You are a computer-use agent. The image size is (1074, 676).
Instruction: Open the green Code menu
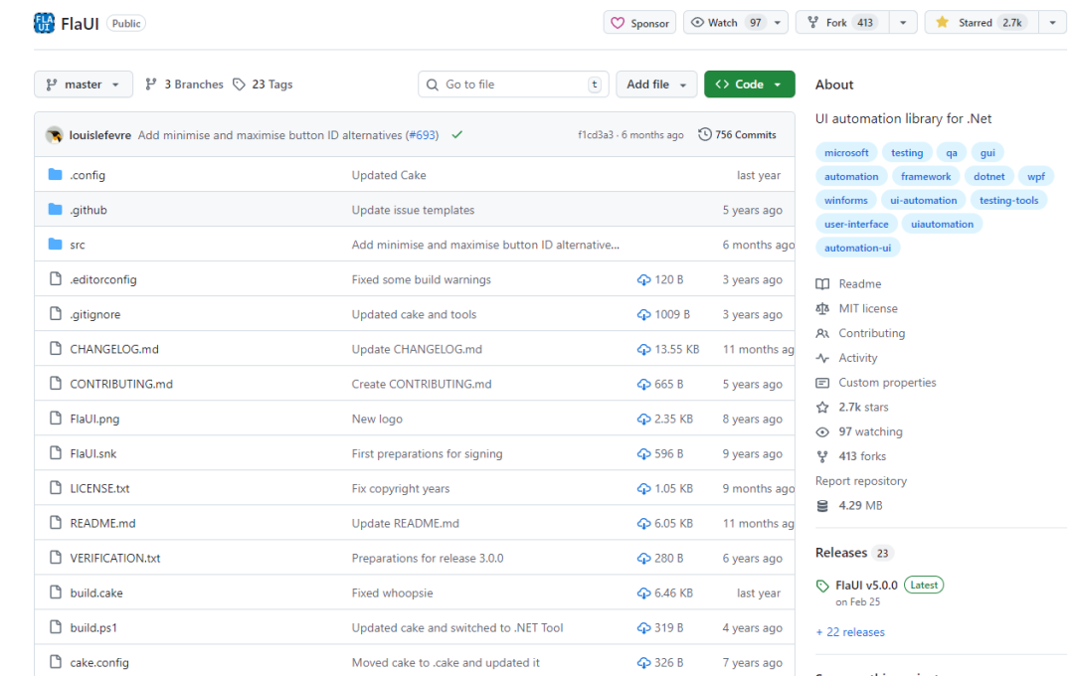tap(749, 84)
